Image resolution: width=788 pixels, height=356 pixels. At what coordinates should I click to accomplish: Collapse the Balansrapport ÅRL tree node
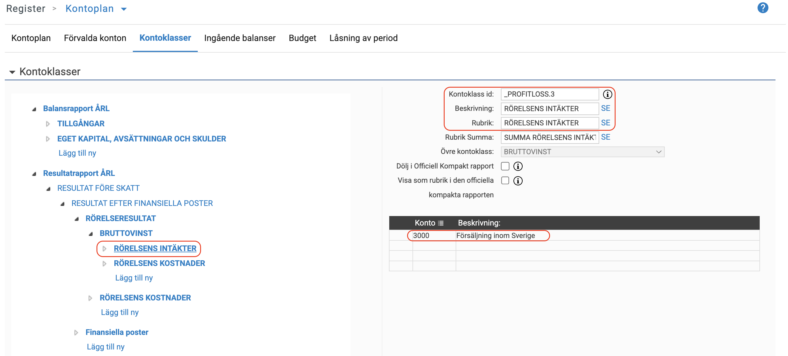tap(34, 109)
